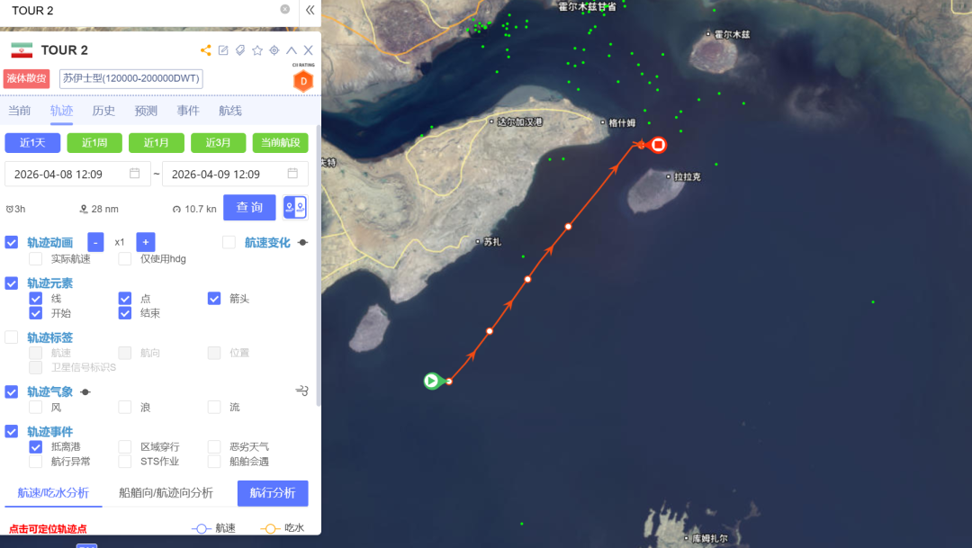Add vessel to favorites with star icon
Screen dimensions: 972x548
point(257,50)
